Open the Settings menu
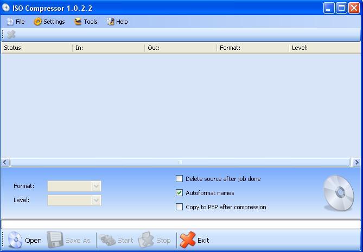Screen dimensions: 363x252 [49, 22]
